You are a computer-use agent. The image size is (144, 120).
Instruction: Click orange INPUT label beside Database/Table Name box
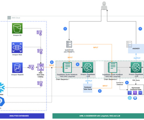[105, 86]
